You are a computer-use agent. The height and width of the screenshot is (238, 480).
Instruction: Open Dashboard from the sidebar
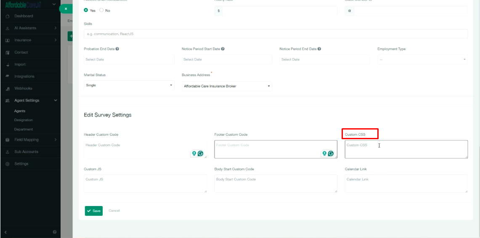coord(24,16)
